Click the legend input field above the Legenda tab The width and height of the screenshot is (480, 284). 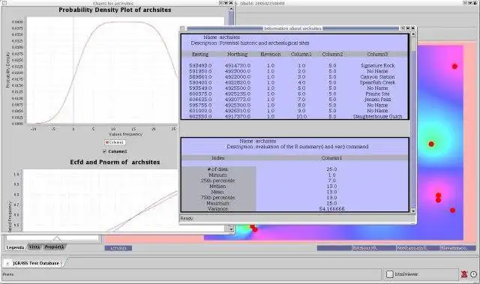coord(52,238)
